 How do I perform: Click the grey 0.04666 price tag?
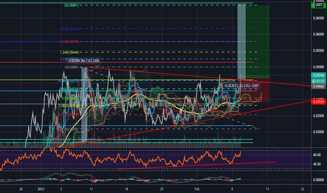coord(319,86)
